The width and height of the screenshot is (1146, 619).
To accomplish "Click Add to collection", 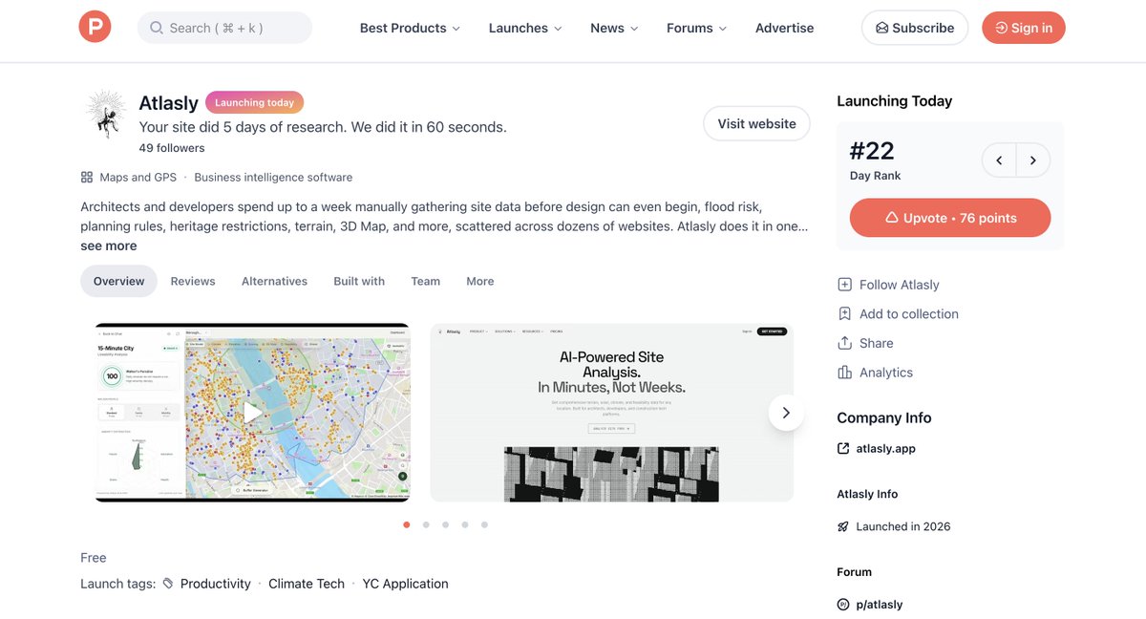I will coord(898,313).
